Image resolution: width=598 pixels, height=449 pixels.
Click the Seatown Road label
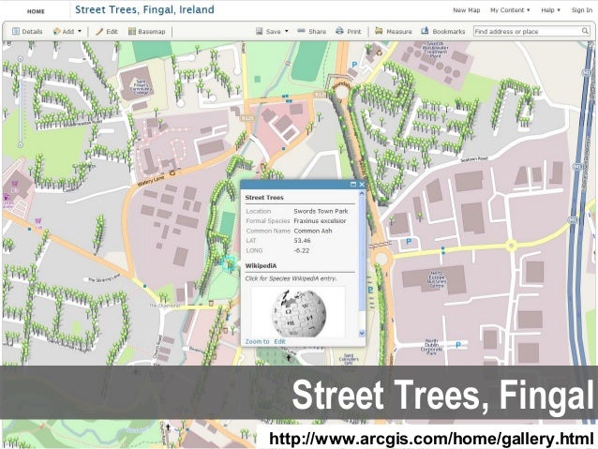tap(474, 158)
